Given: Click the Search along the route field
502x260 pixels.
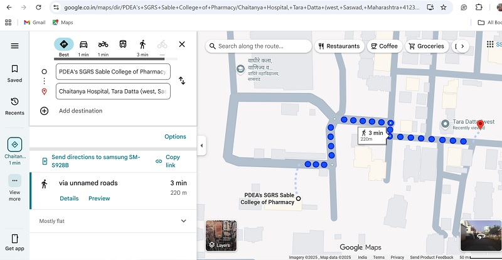Looking at the screenshot, I should [260, 46].
